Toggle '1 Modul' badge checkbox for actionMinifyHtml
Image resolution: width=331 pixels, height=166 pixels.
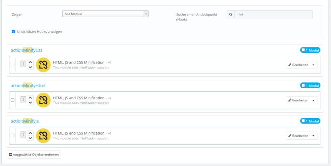pyautogui.click(x=303, y=86)
